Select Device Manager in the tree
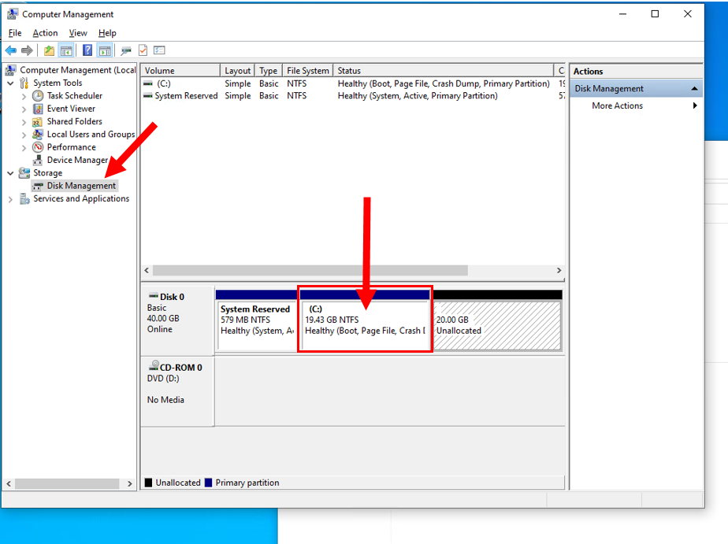 point(76,160)
